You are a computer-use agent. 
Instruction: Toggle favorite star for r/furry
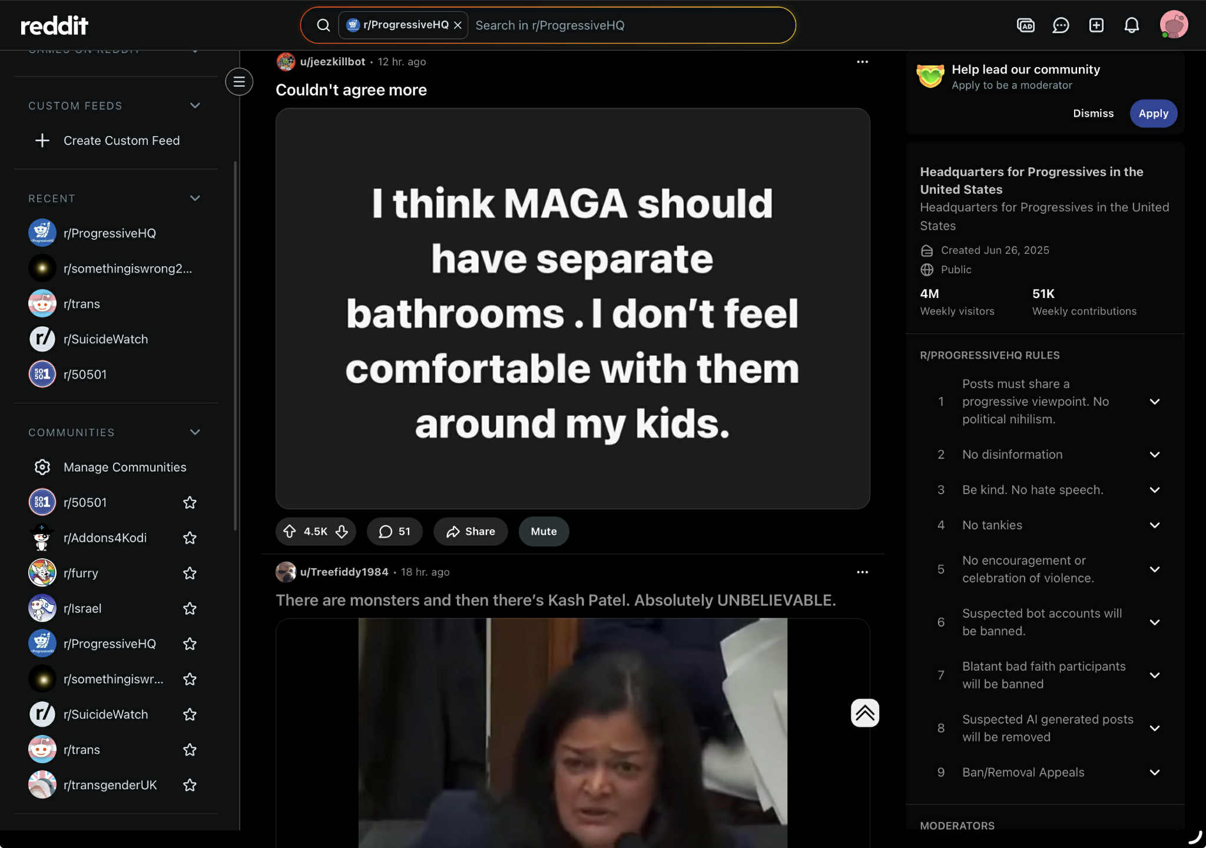pos(190,573)
